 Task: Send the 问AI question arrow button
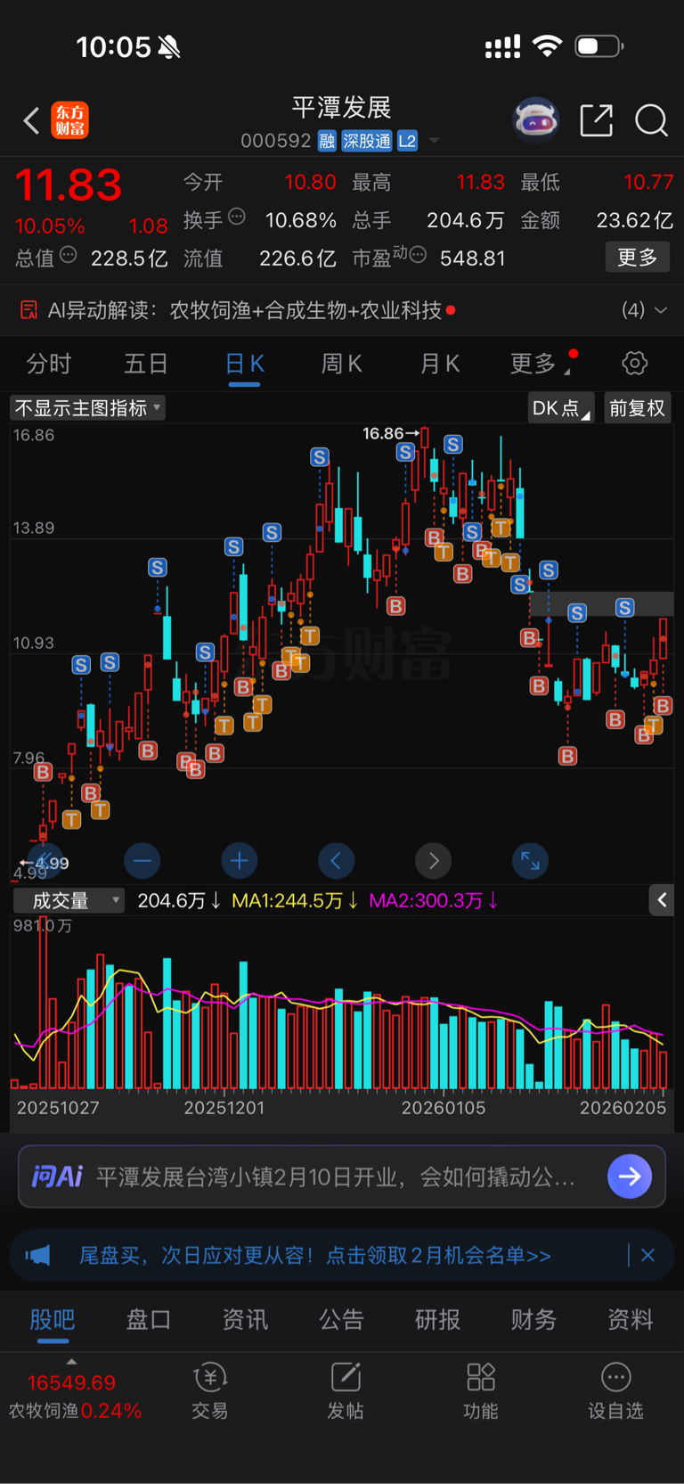tap(630, 1177)
